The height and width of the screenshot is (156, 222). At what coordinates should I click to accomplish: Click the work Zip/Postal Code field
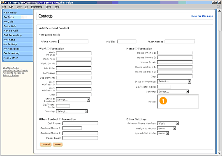63,106
